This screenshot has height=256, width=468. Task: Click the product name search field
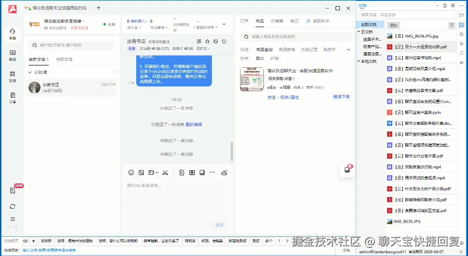pyautogui.click(x=296, y=37)
